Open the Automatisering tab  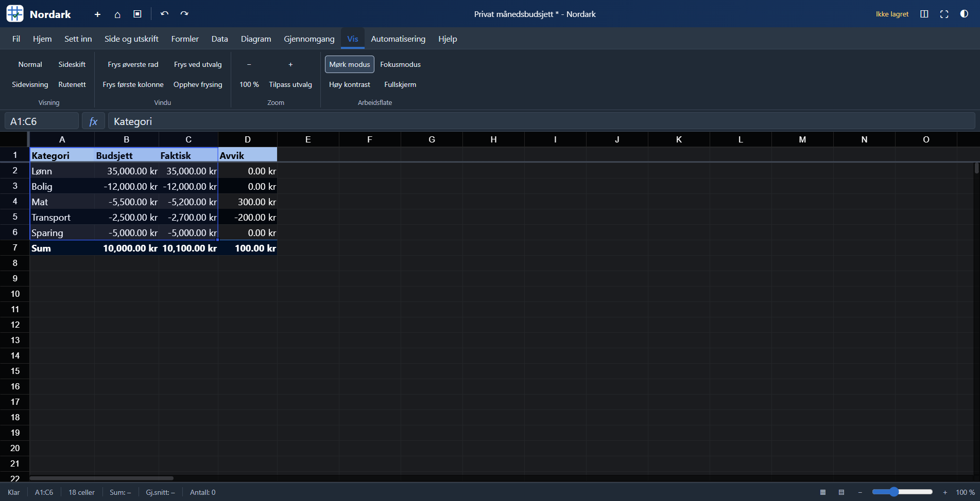click(x=398, y=39)
